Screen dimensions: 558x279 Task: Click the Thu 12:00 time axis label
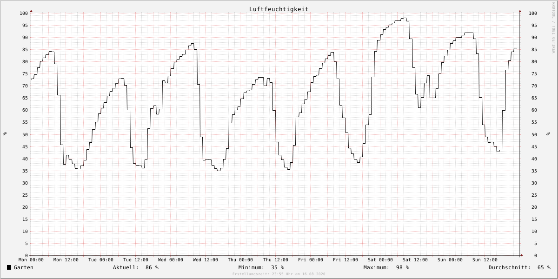pos(275,260)
